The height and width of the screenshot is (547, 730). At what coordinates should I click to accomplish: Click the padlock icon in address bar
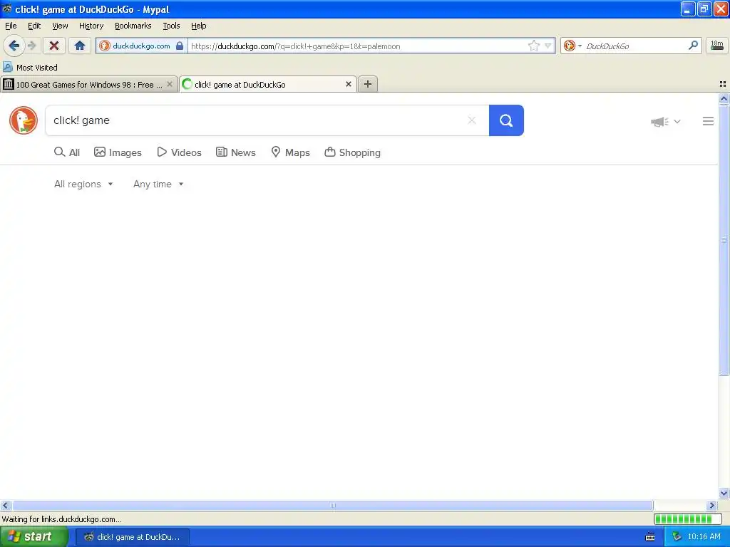coord(180,46)
